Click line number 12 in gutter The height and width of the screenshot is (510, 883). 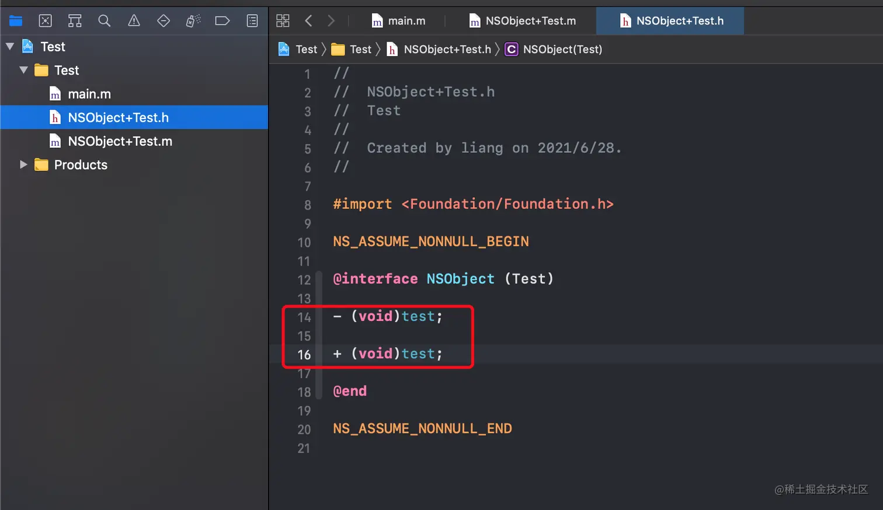(x=304, y=280)
